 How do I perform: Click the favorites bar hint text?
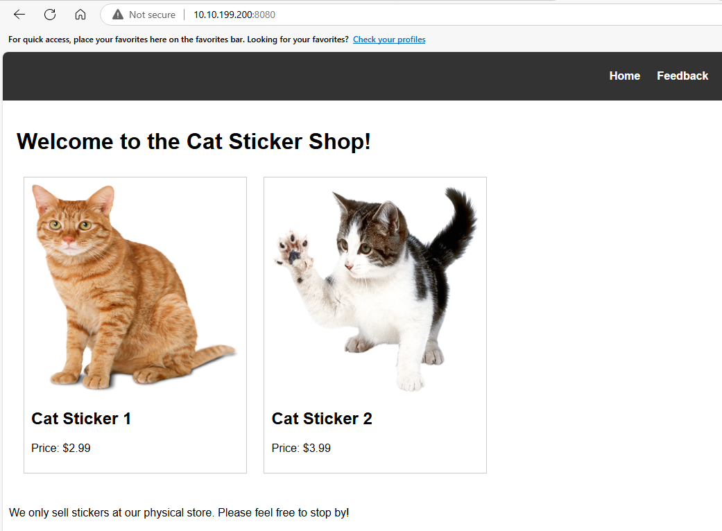tap(178, 40)
